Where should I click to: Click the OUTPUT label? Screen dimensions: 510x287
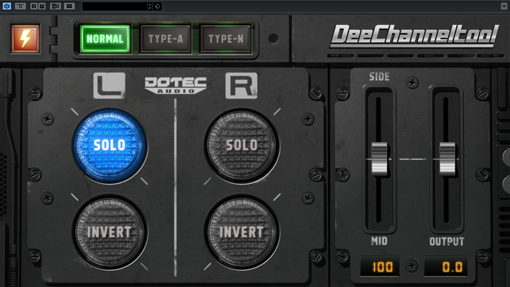[447, 241]
